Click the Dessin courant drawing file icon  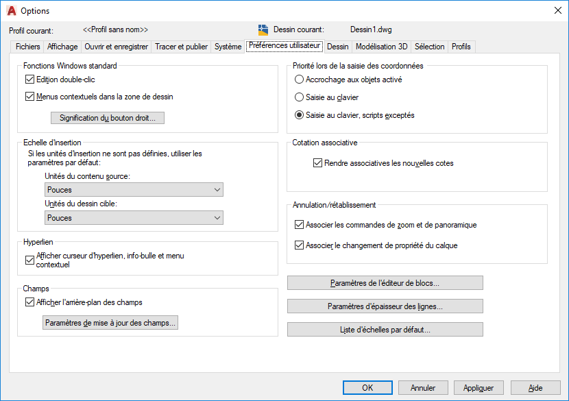[263, 30]
